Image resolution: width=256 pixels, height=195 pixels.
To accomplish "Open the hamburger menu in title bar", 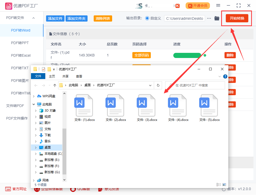I will click(218, 6).
